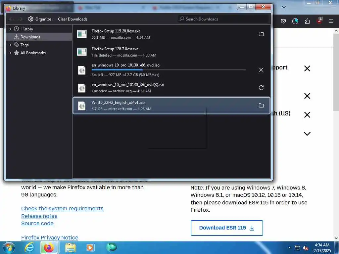Click the network tray icon

click(298, 248)
